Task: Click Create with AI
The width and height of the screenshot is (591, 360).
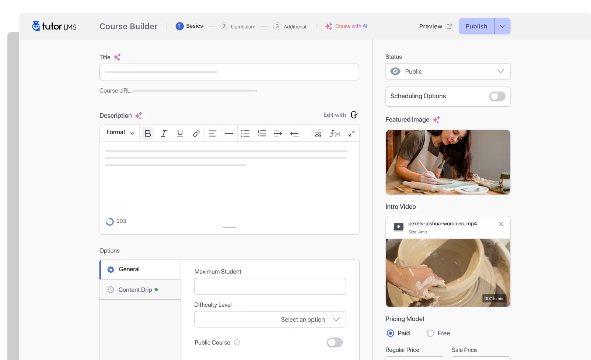Action: (x=346, y=26)
